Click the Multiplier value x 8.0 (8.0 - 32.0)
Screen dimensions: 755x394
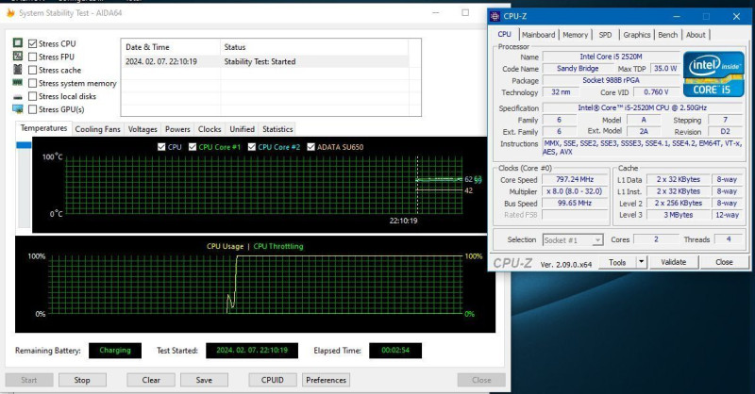pyautogui.click(x=575, y=191)
